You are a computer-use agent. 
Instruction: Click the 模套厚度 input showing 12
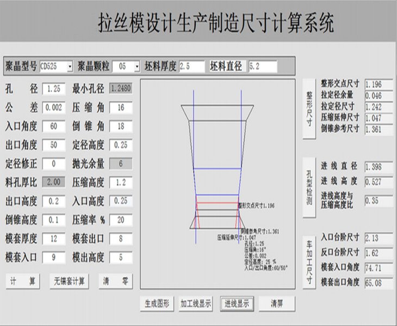click(x=54, y=239)
